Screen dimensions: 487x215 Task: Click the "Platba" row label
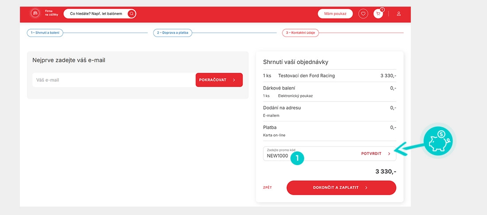270,127
